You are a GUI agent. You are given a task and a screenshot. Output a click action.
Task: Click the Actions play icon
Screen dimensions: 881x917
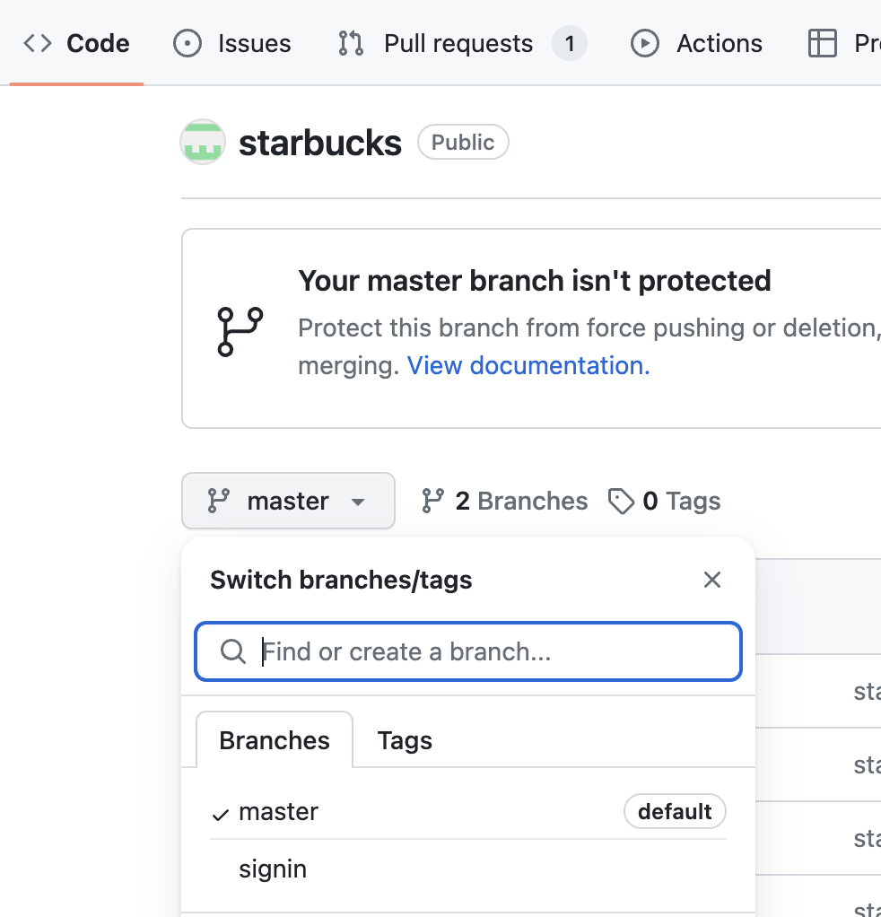pyautogui.click(x=645, y=44)
